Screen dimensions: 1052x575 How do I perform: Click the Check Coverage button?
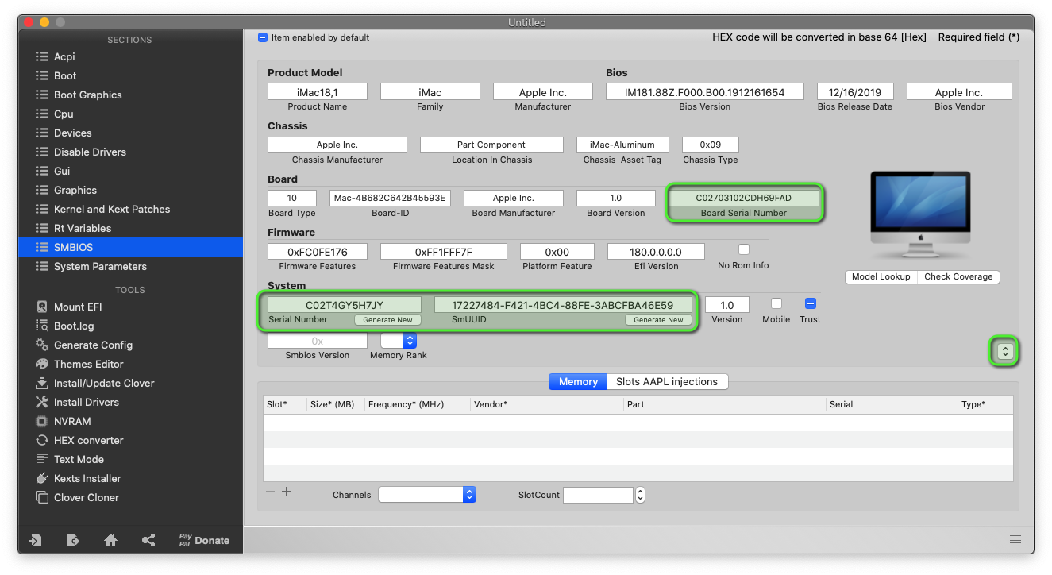(x=958, y=276)
